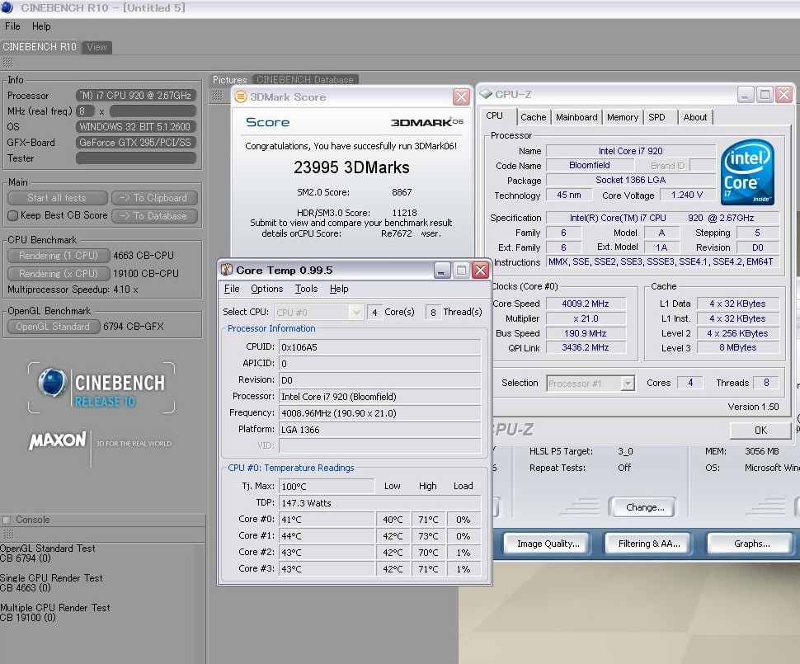Switch to the Memory tab in CPU-Z

622,117
